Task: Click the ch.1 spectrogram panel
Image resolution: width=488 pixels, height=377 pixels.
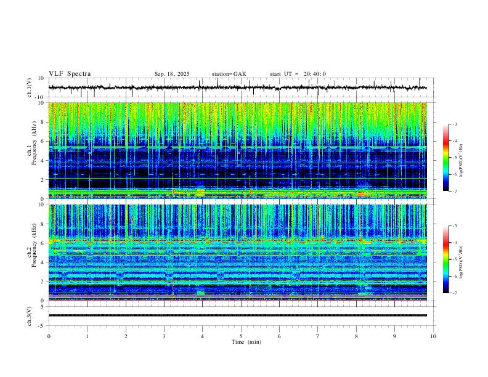Action: 237,150
